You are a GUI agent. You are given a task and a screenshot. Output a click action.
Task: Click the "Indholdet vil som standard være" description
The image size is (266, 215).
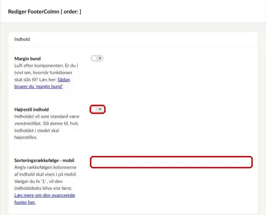pyautogui.click(x=47, y=117)
